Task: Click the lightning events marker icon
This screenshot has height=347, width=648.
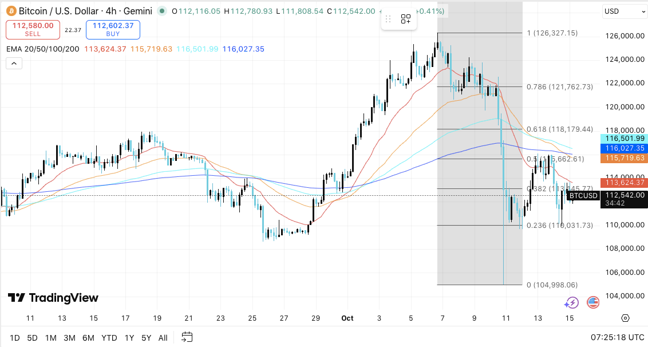Action: click(x=571, y=302)
